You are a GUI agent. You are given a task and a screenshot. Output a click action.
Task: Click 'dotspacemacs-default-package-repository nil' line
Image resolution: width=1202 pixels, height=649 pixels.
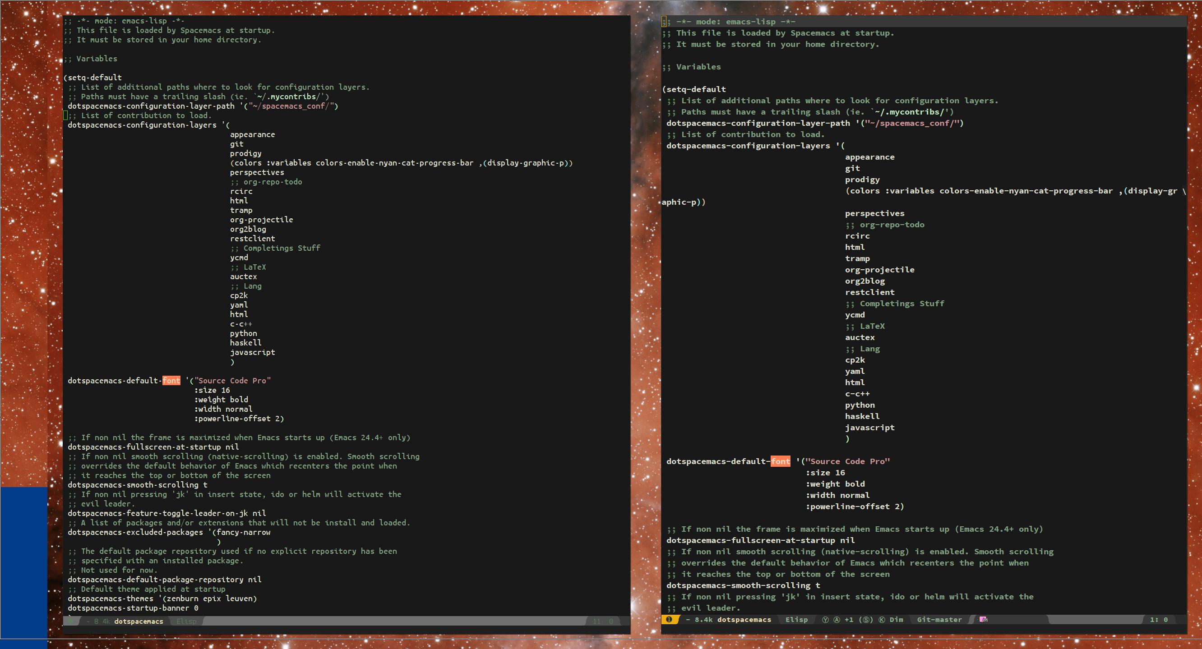[x=165, y=580]
